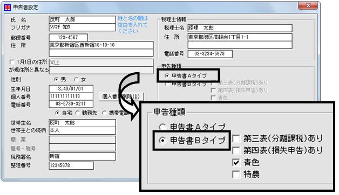
Task: Click the 整理番号 field showing 12345678
Action: [x=71, y=166]
